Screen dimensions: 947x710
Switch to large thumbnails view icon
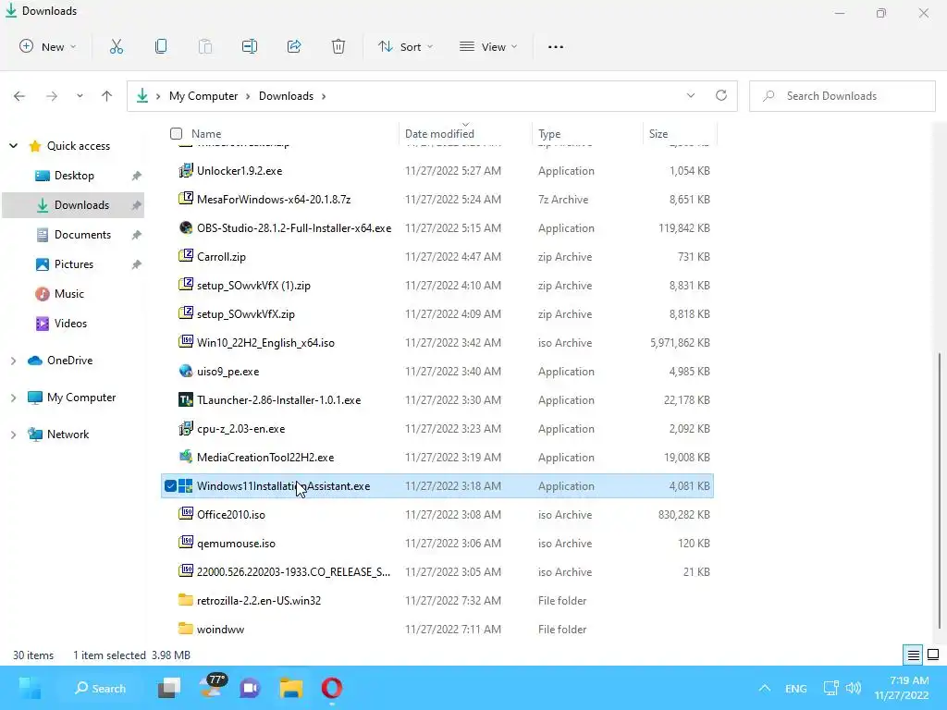933,655
